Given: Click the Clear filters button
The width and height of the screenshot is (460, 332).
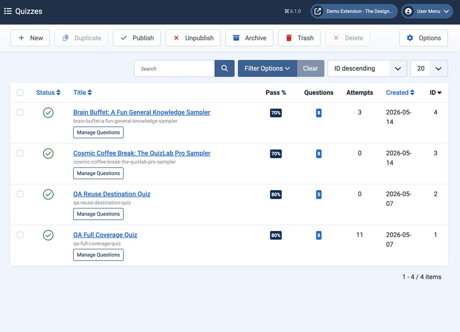Looking at the screenshot, I should (x=310, y=68).
